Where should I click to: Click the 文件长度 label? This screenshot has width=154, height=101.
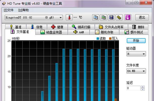(x=133, y=65)
